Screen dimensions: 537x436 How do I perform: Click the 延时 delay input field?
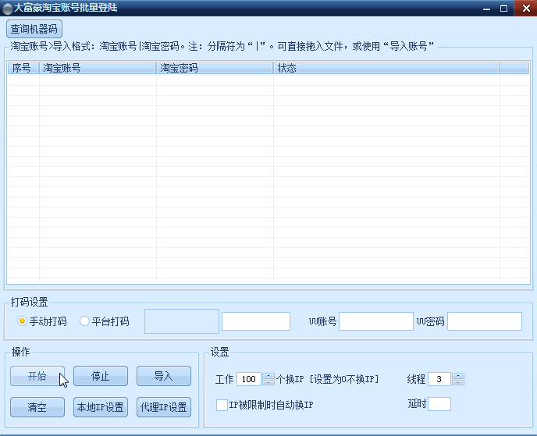tap(439, 404)
